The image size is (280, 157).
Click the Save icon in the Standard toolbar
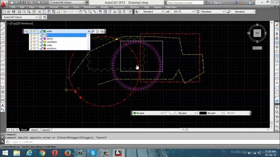14,12
